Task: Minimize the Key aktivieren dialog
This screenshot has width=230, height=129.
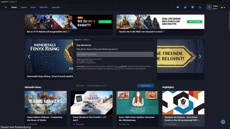Action: coord(150,40)
